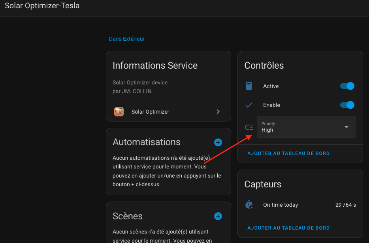Click the Priority list icon
The width and height of the screenshot is (369, 243).
pyautogui.click(x=249, y=127)
